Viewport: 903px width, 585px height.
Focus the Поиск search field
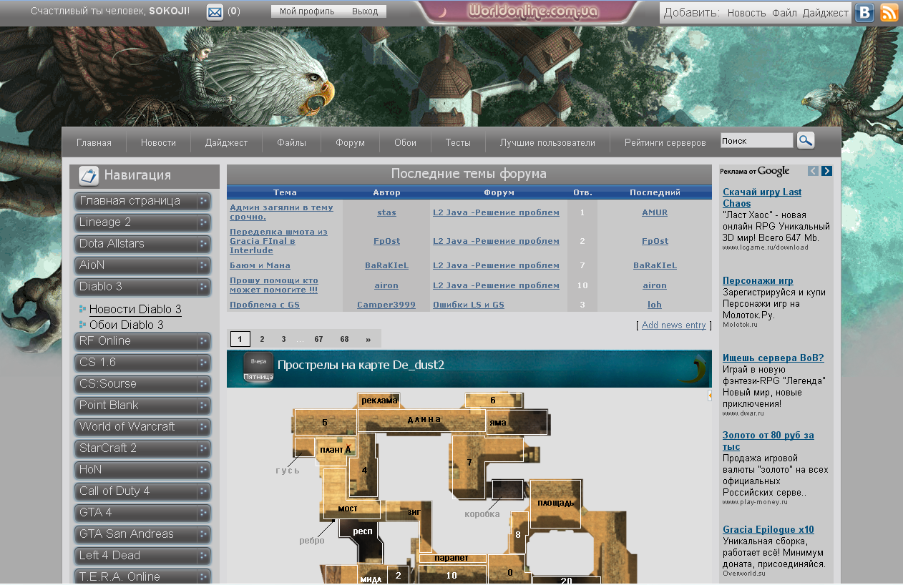click(x=756, y=141)
